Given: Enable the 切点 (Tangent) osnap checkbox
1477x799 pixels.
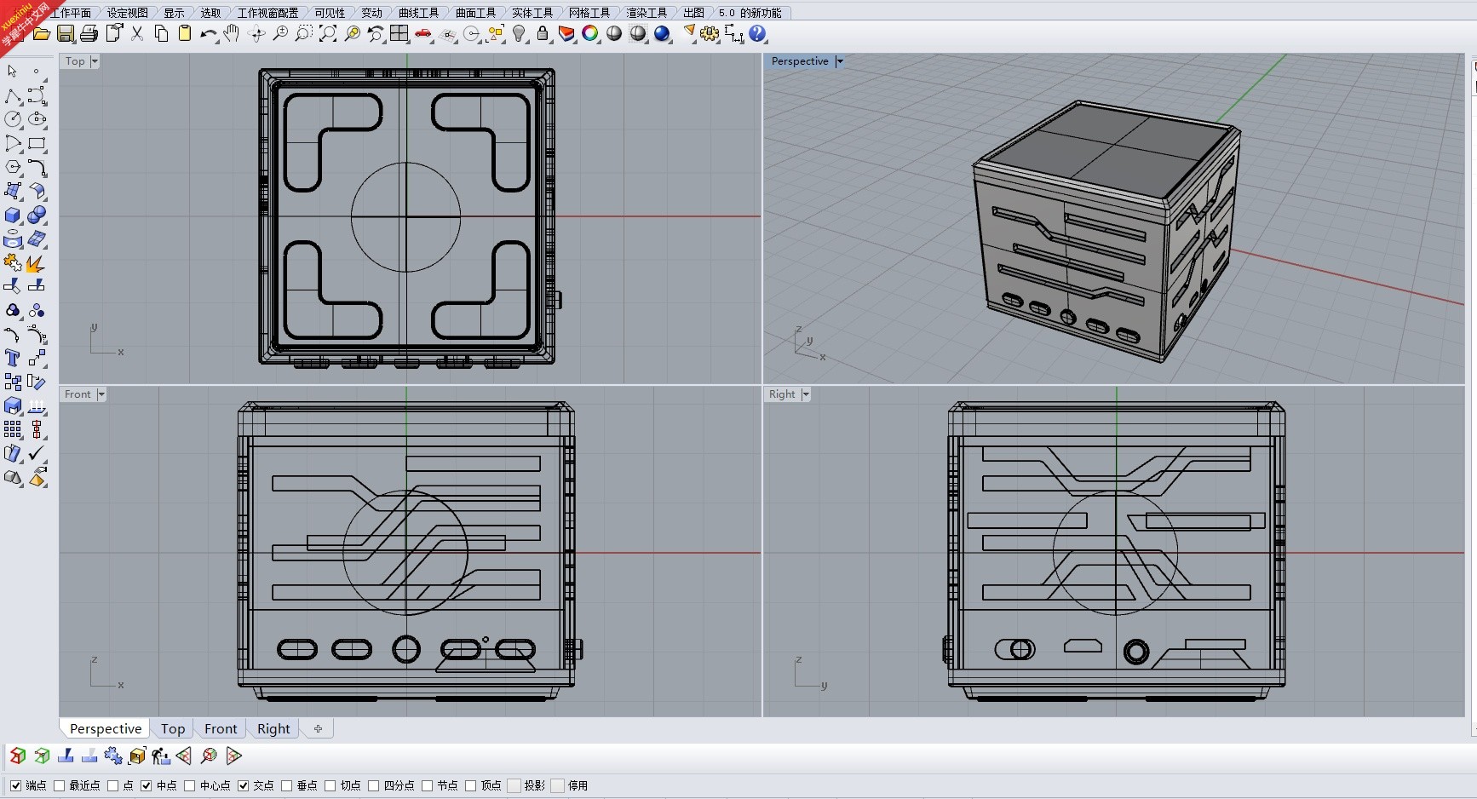Looking at the screenshot, I should [330, 785].
